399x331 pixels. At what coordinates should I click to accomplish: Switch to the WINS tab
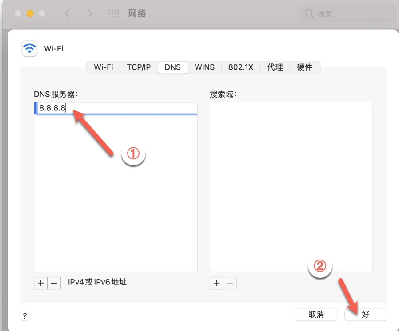(x=204, y=67)
